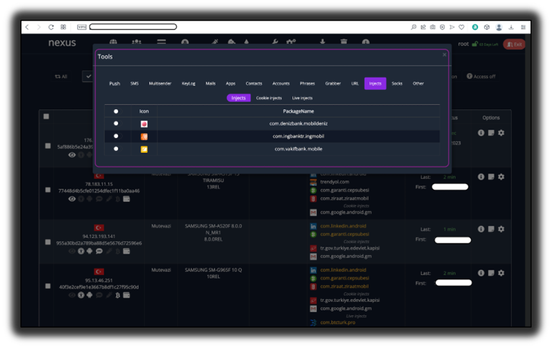Switch to the SMS tab
The height and width of the screenshot is (348, 552).
pos(134,84)
